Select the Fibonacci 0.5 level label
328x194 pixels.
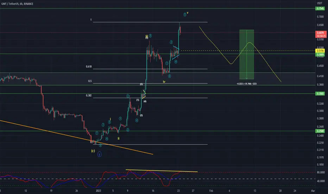90,81
